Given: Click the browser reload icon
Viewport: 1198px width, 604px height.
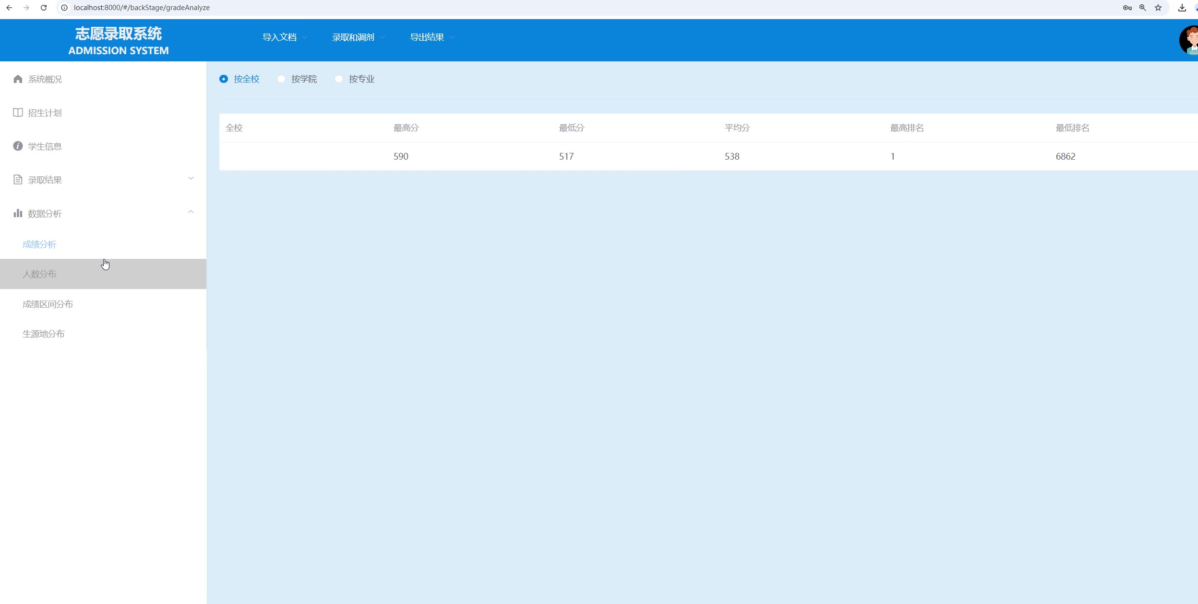Looking at the screenshot, I should click(x=44, y=8).
